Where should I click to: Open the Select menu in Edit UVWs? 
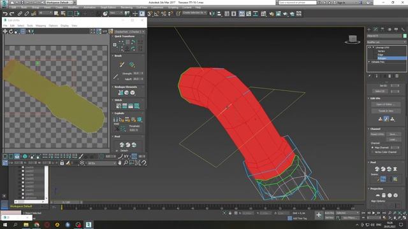pyautogui.click(x=20, y=25)
